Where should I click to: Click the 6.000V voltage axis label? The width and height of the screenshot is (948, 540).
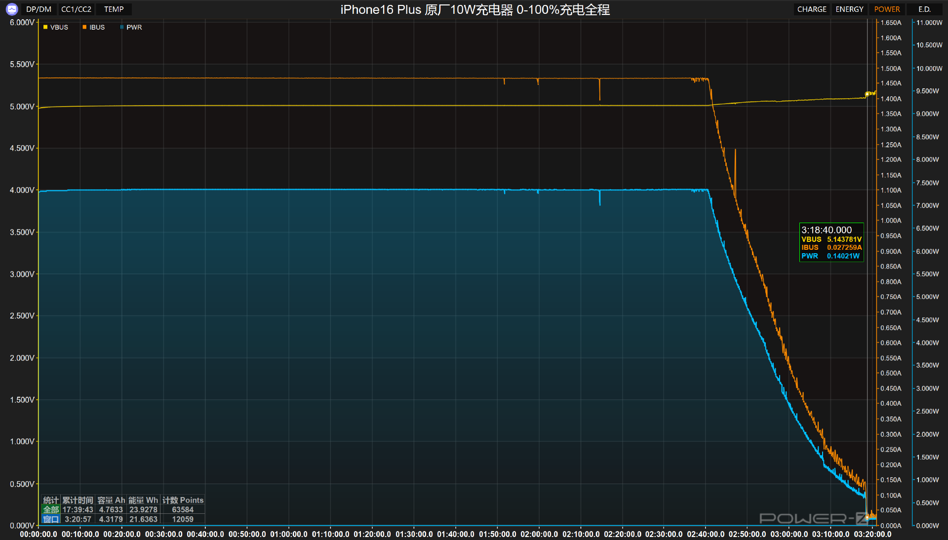pos(22,23)
